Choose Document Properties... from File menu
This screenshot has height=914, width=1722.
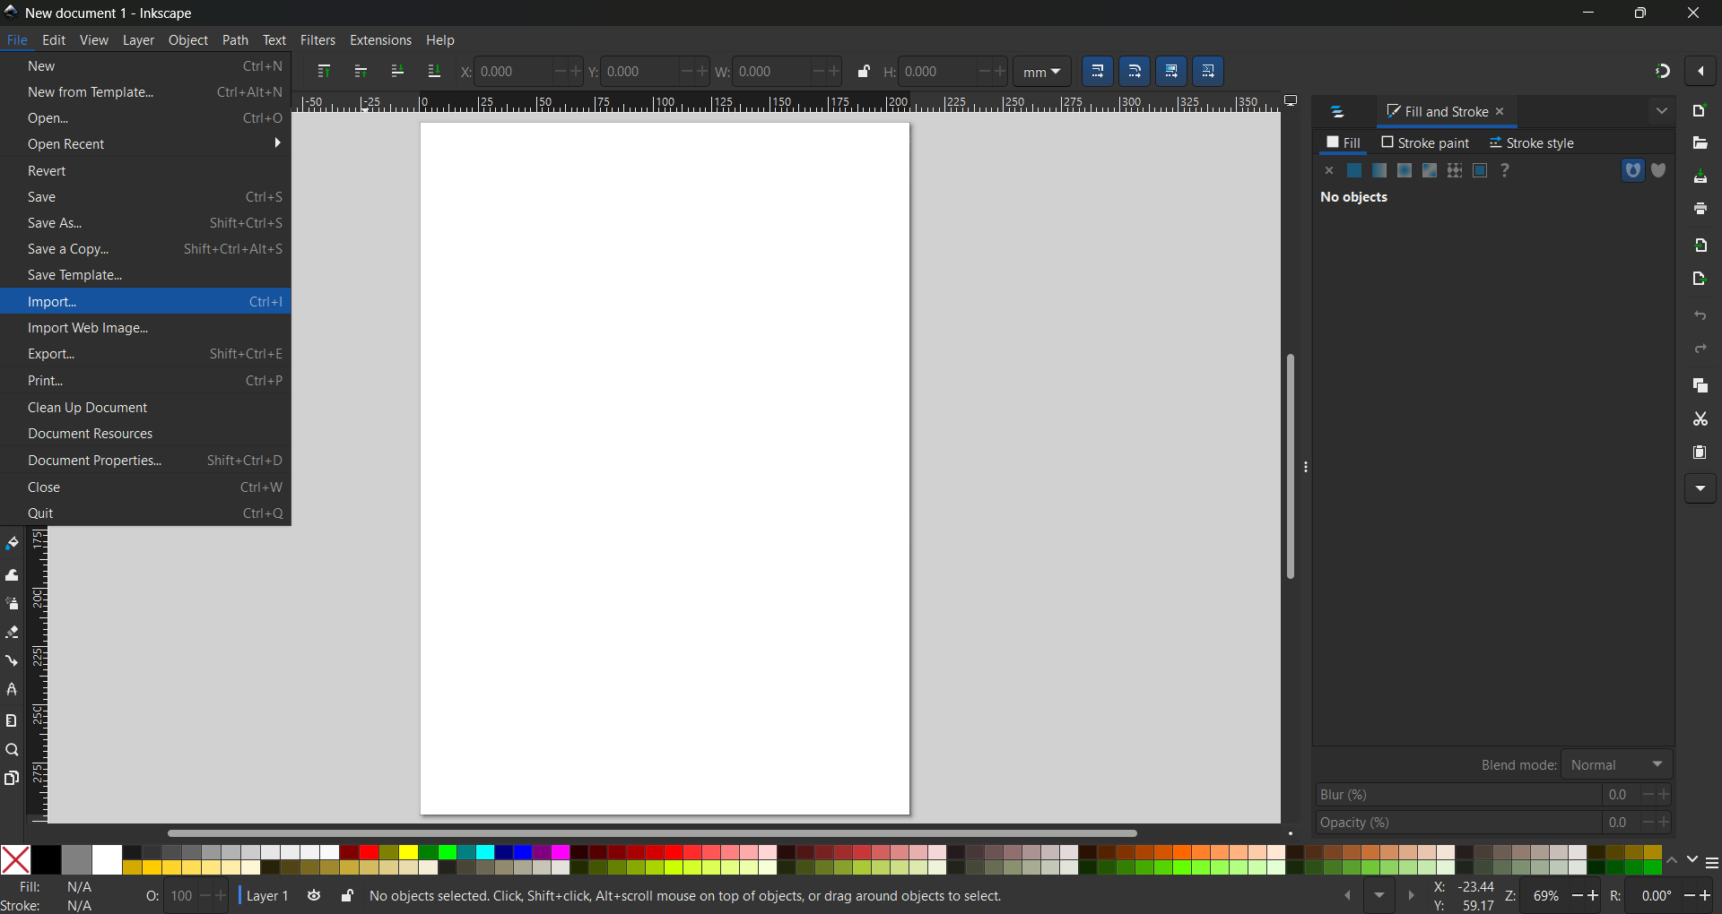[146, 461]
